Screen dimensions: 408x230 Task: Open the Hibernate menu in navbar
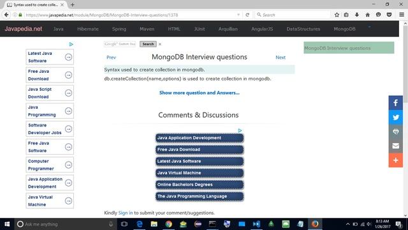[88, 29]
